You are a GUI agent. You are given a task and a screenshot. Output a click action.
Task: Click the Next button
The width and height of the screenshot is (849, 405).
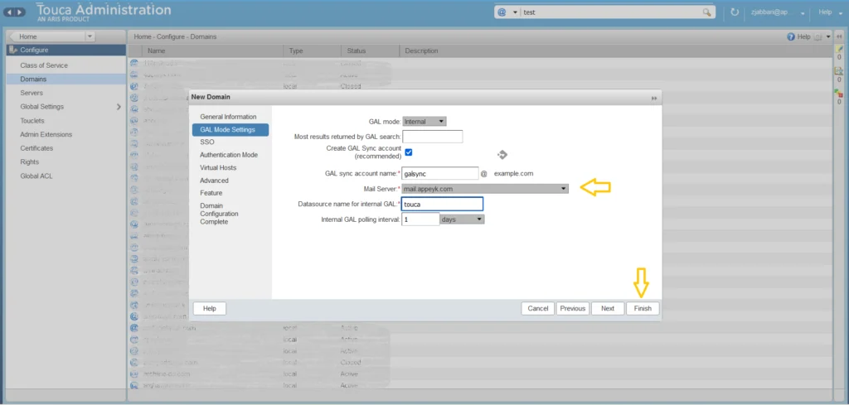[608, 308]
